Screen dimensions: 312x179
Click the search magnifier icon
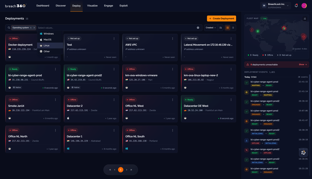(9, 28)
